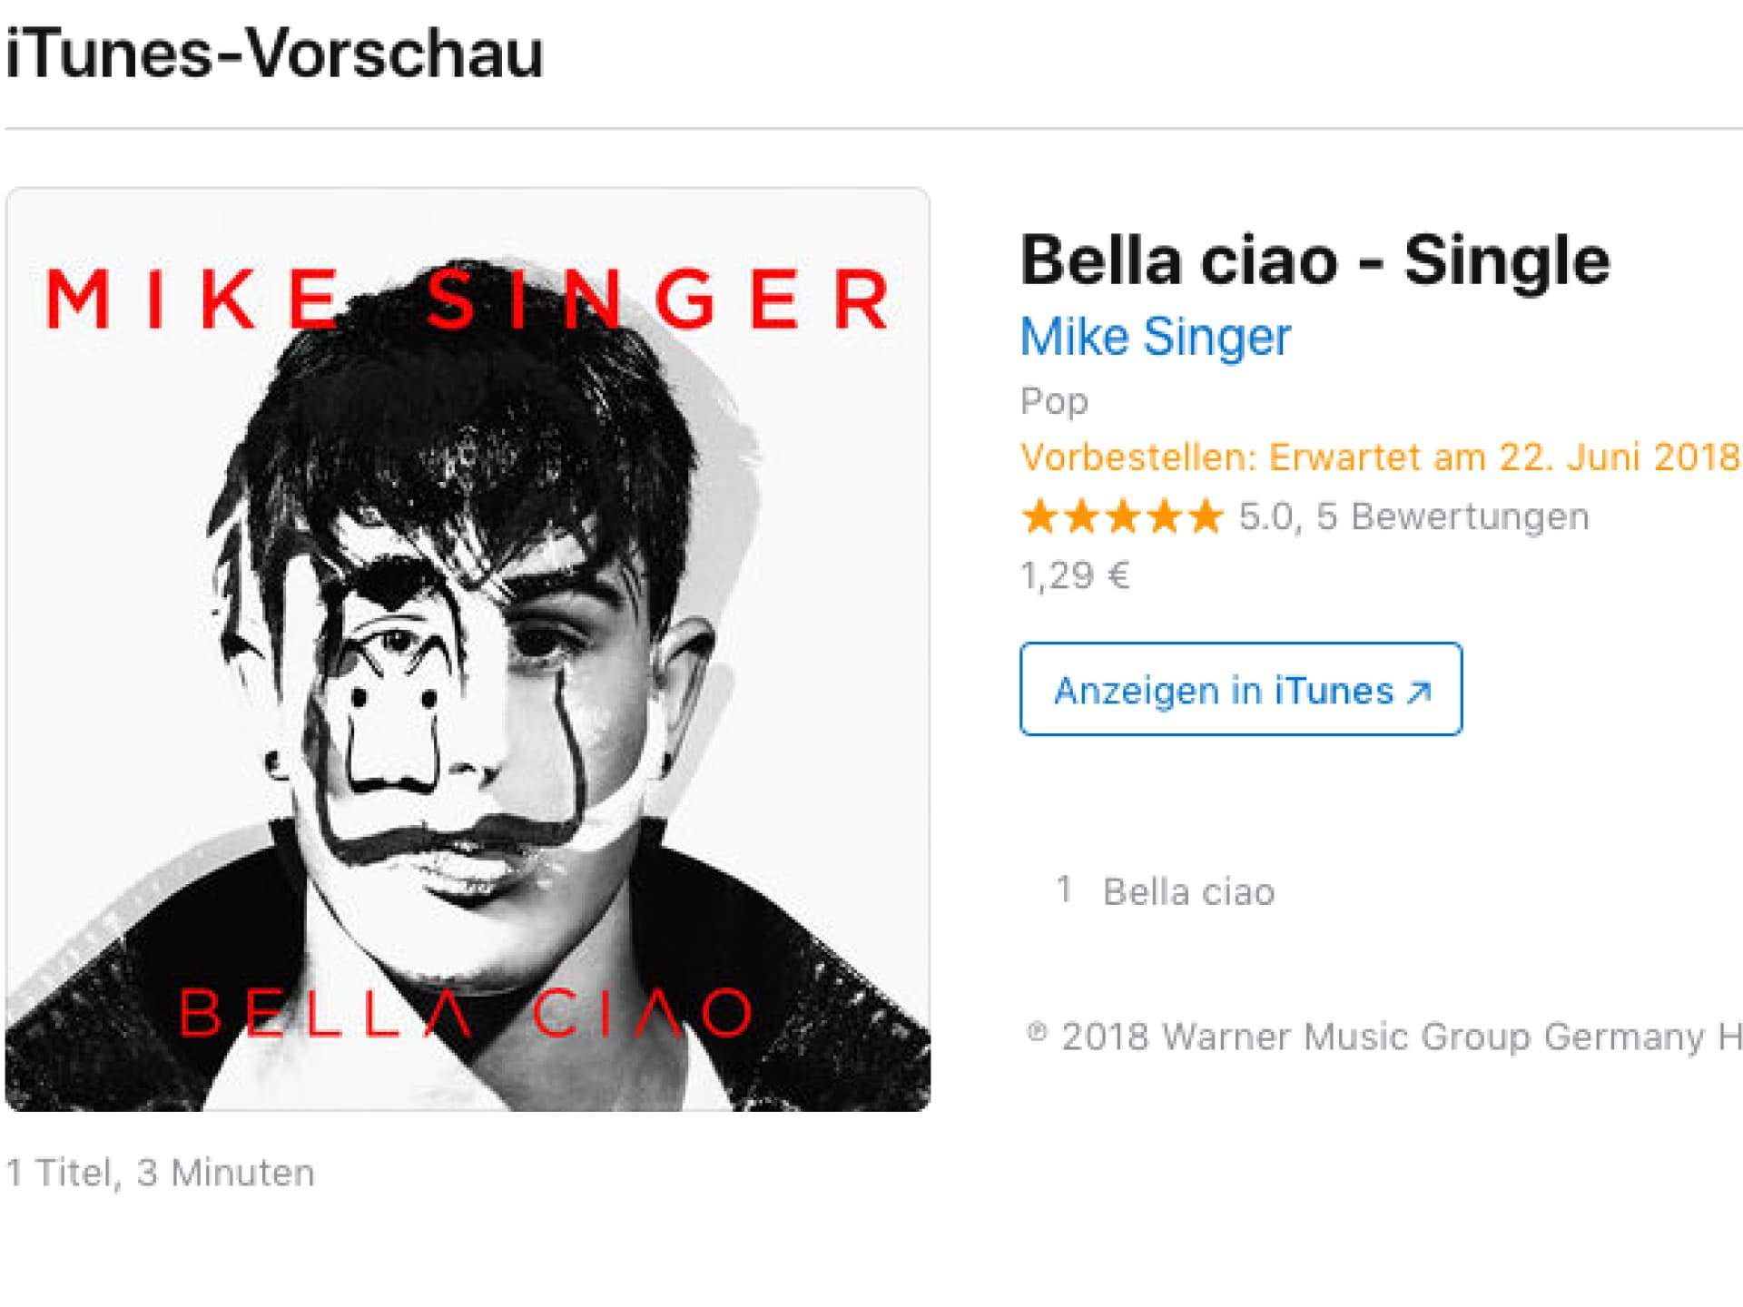Click the iTunes-Vorschau header title
Viewport: 1743px width, 1307px height.
pyautogui.click(x=274, y=53)
